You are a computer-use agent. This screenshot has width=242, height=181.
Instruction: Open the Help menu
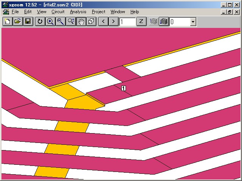pos(135,12)
